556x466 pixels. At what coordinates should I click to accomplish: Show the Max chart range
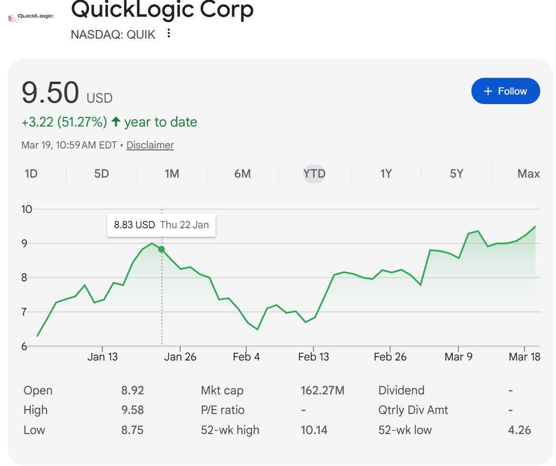[528, 173]
